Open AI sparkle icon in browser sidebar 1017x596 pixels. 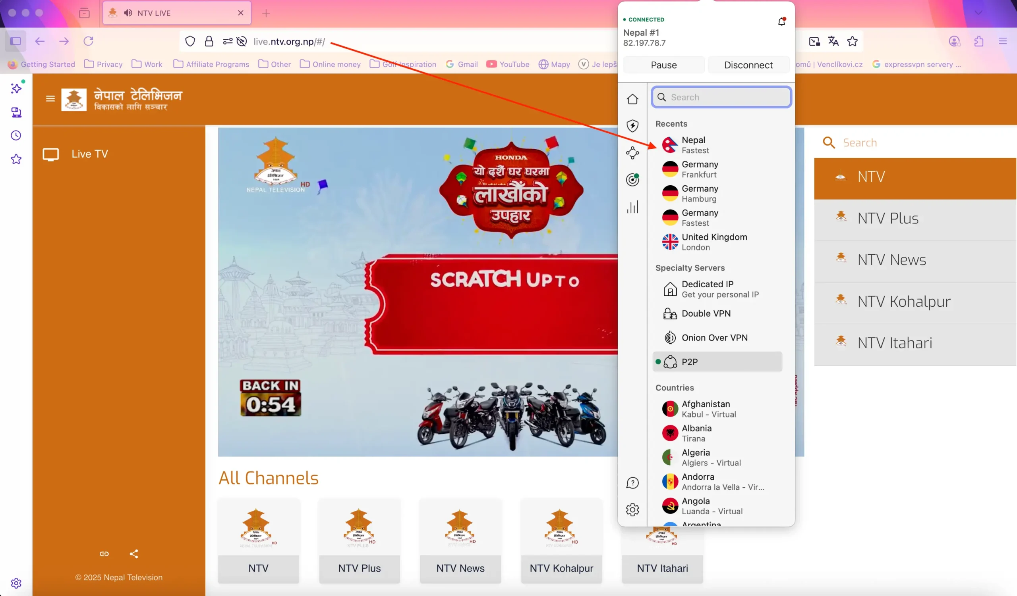16,88
